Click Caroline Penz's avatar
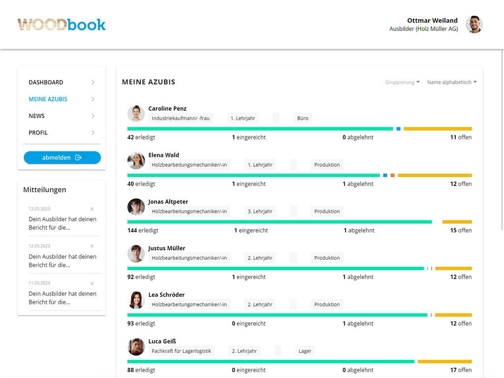This screenshot has width=504, height=378. click(136, 114)
